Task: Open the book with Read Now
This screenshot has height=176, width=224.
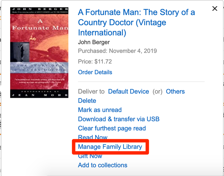Action: click(93, 137)
